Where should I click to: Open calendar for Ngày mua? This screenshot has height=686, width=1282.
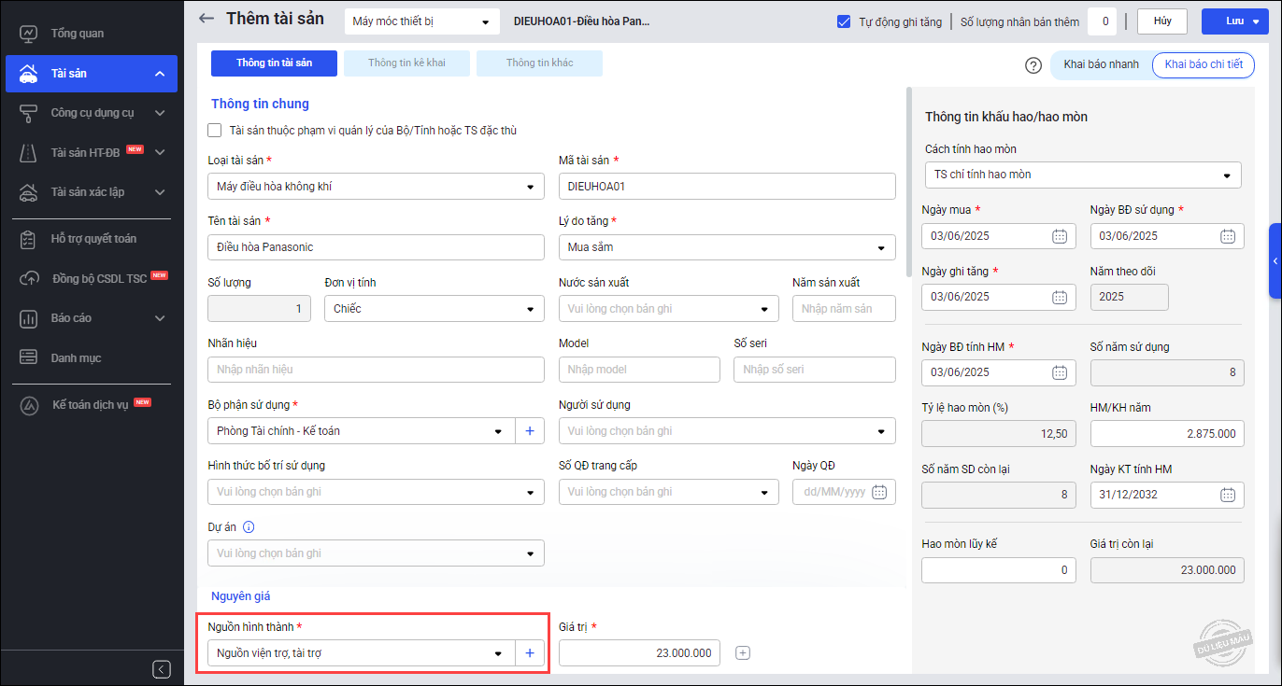pyautogui.click(x=1060, y=236)
